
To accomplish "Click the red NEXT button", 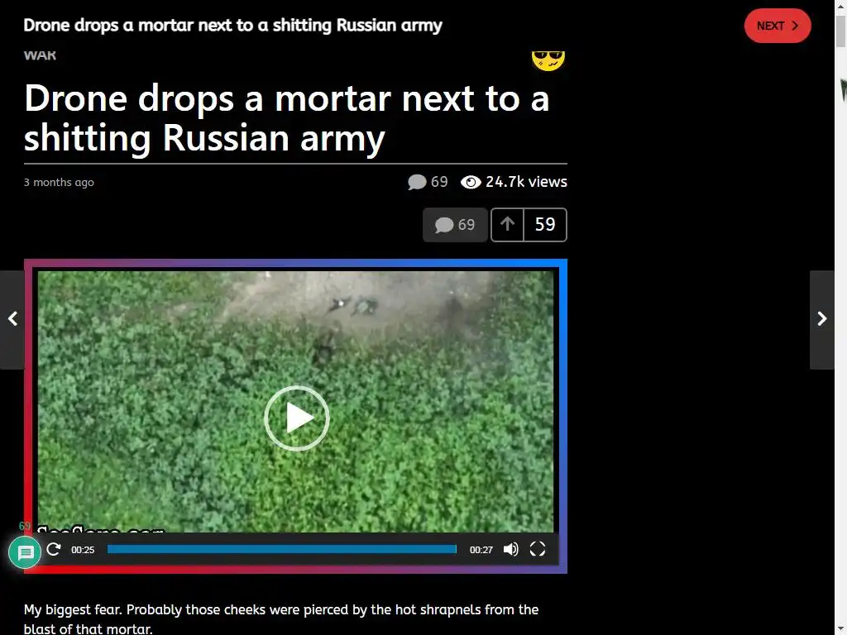I will pos(778,26).
